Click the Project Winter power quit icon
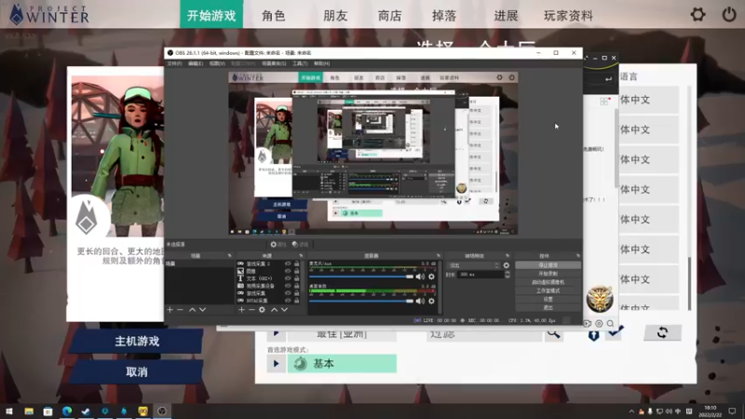 click(729, 15)
